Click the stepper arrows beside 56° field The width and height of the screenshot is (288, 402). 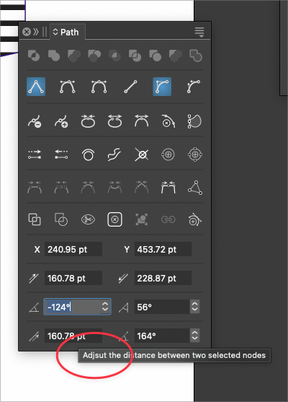[194, 307]
